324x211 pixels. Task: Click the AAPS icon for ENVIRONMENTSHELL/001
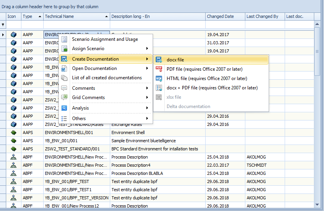(x=14, y=133)
